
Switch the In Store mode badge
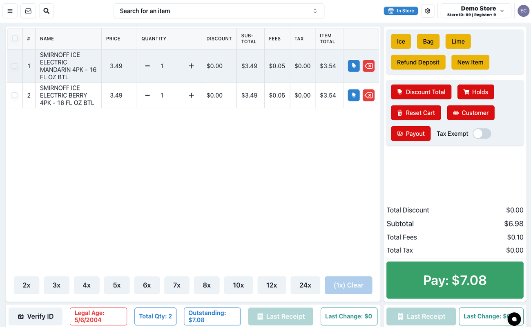(401, 11)
